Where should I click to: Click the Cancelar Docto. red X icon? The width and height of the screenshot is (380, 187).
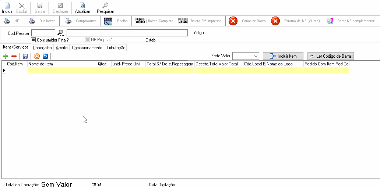[x=233, y=21]
